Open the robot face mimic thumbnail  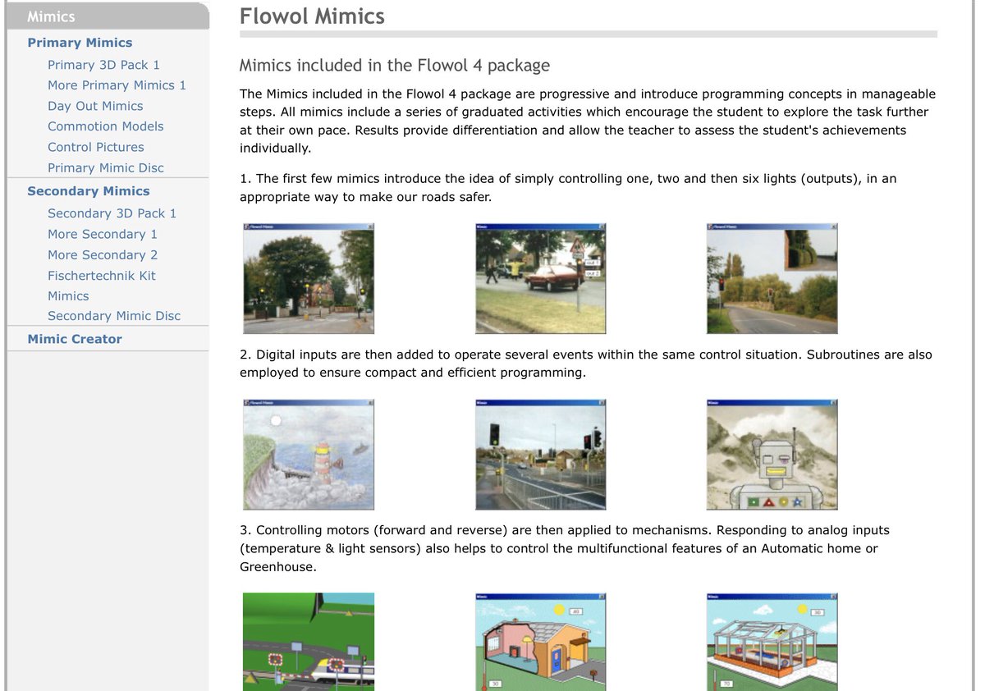772,455
